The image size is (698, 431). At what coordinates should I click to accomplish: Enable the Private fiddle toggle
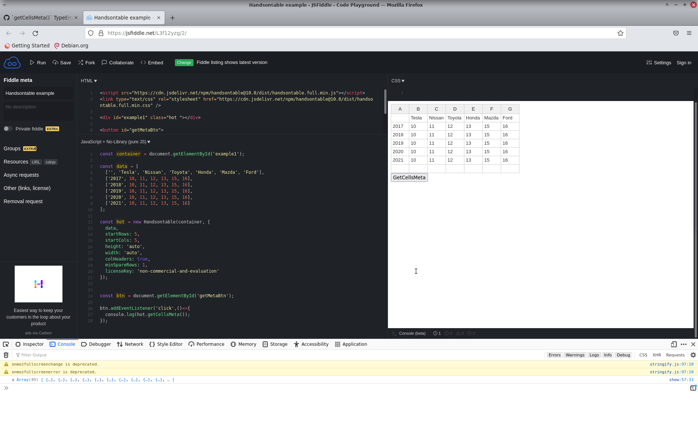coord(8,129)
